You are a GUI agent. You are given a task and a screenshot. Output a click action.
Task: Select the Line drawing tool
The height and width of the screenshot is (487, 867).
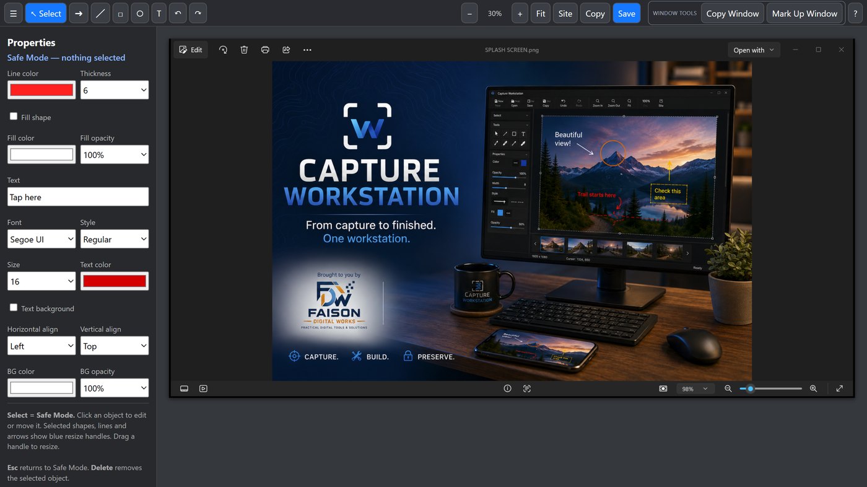[100, 13]
